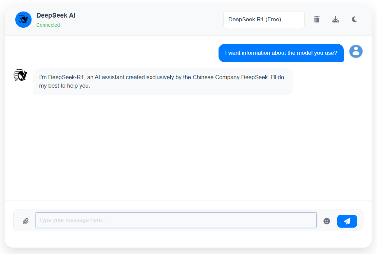
Task: Select the DeepSeek-R1 assistant response bubble
Action: click(163, 82)
